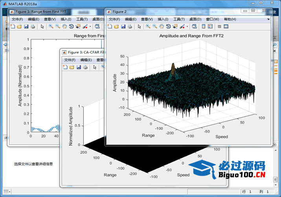The height and width of the screenshot is (197, 281).
Task: Click New Figure icon in Figure 1 toolbar
Action: pos(13,26)
